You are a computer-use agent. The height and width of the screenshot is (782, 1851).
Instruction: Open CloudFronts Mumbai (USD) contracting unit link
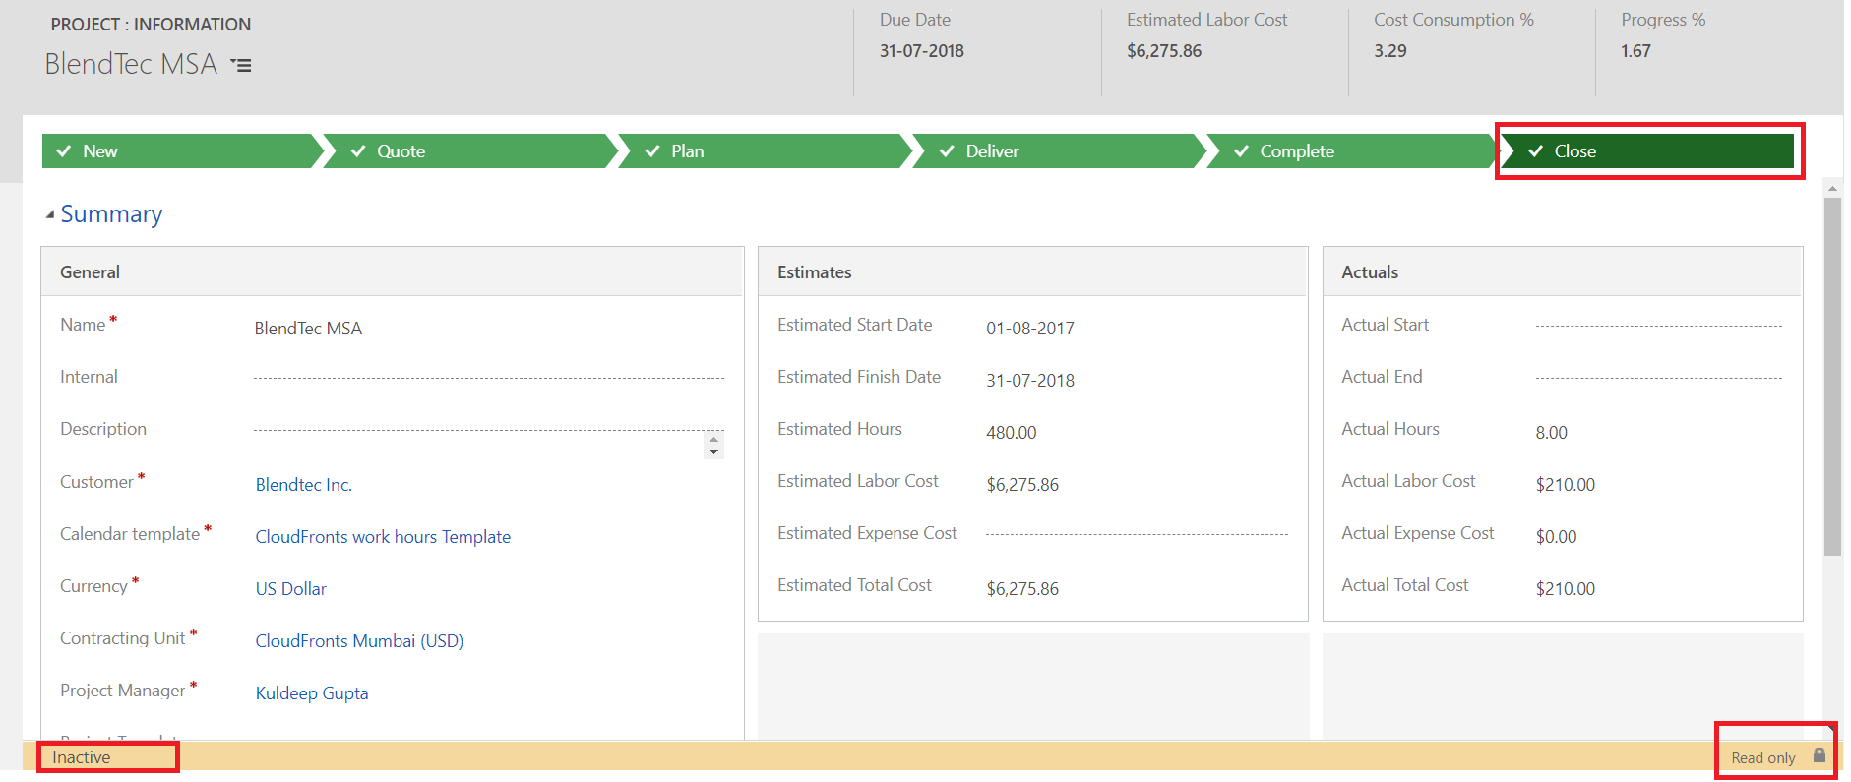click(x=359, y=641)
